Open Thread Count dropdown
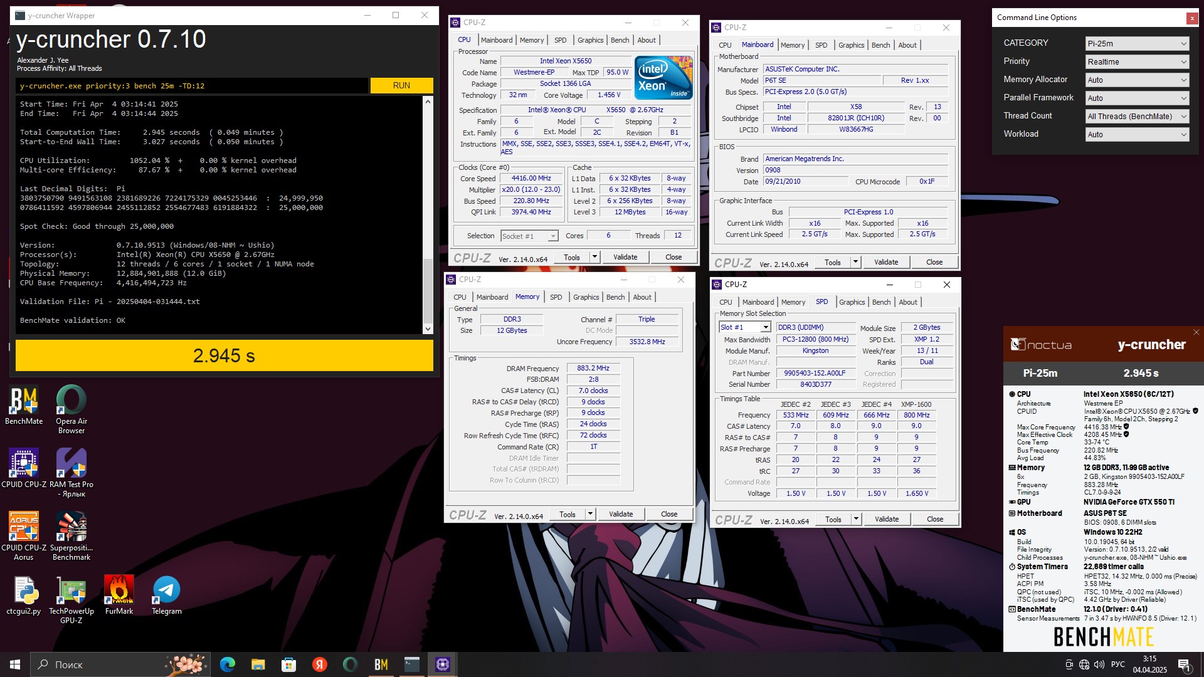The height and width of the screenshot is (677, 1204). click(x=1137, y=117)
